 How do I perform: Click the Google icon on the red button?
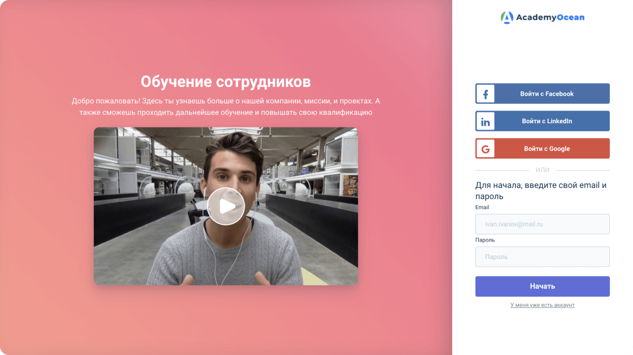485,148
